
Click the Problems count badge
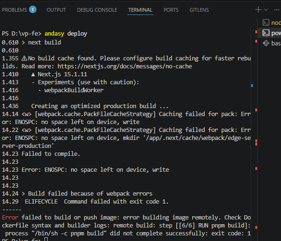32,10
